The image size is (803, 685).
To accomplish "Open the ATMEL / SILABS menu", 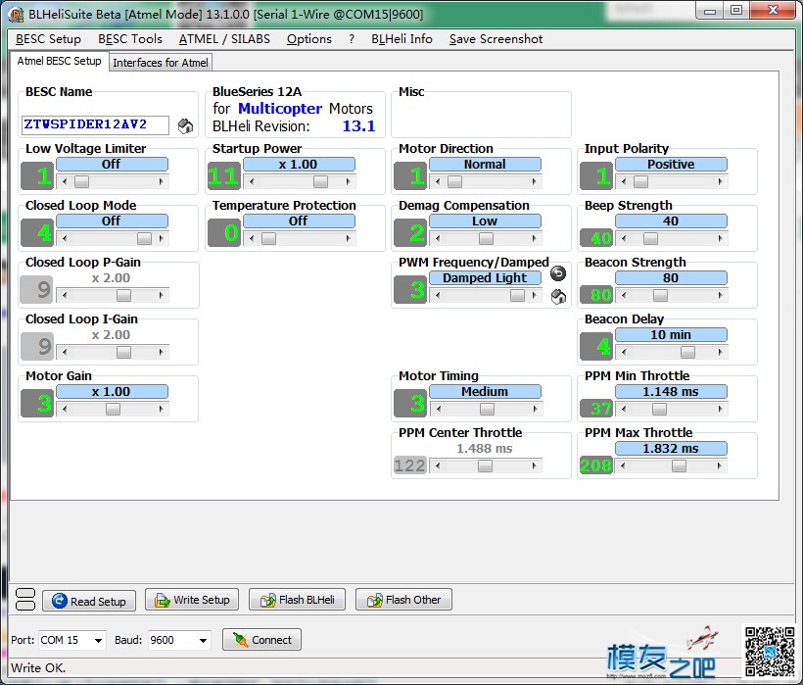I will tap(224, 39).
